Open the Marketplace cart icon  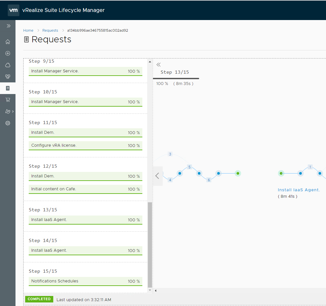8,100
